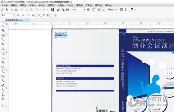Open the 布局(L) menu

coord(32,5)
